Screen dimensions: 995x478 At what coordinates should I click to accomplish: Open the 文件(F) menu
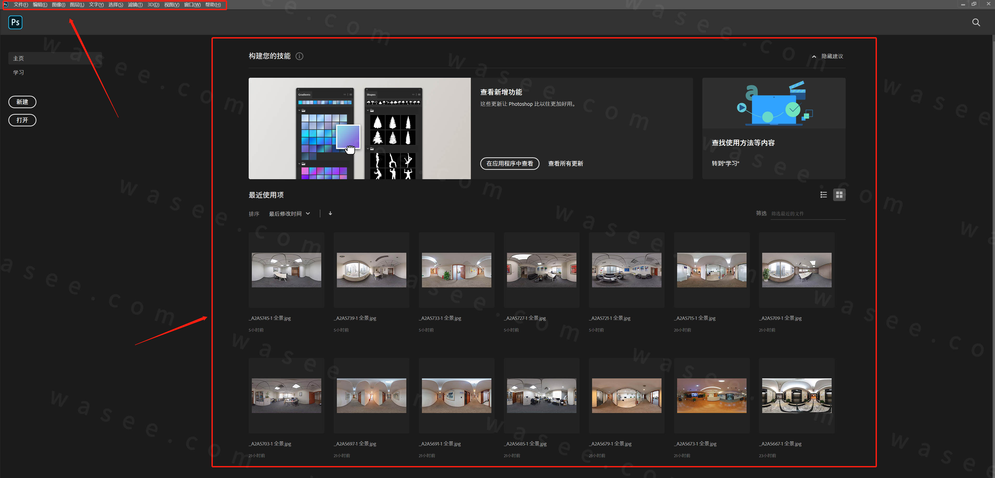click(21, 5)
